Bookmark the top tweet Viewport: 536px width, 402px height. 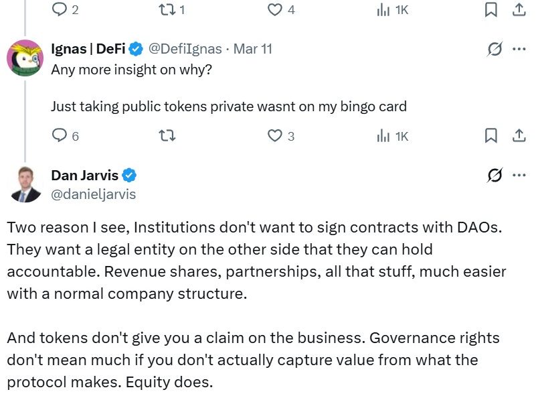490,9
